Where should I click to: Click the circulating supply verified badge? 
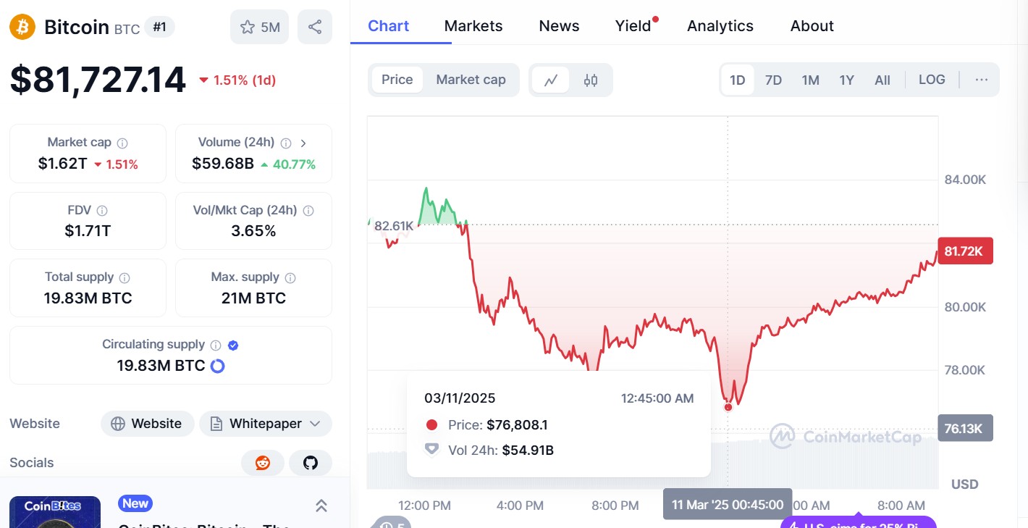pyautogui.click(x=233, y=345)
